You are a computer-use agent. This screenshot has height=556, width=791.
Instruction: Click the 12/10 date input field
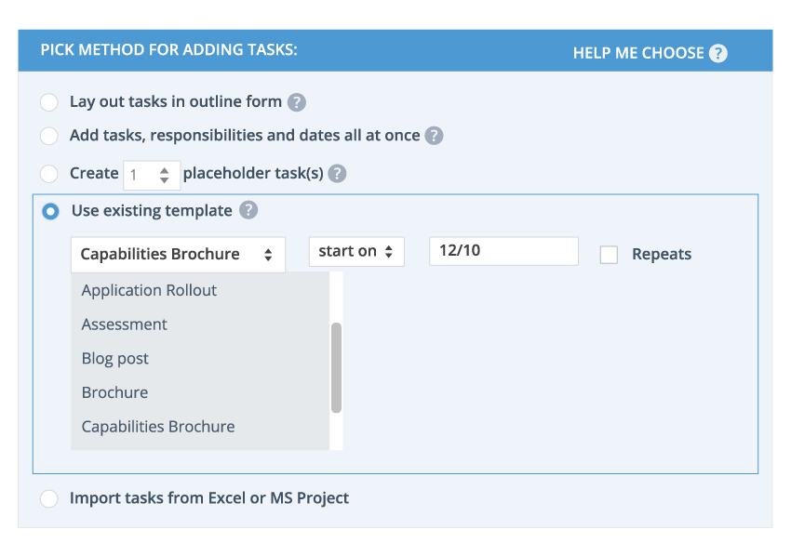coord(503,251)
